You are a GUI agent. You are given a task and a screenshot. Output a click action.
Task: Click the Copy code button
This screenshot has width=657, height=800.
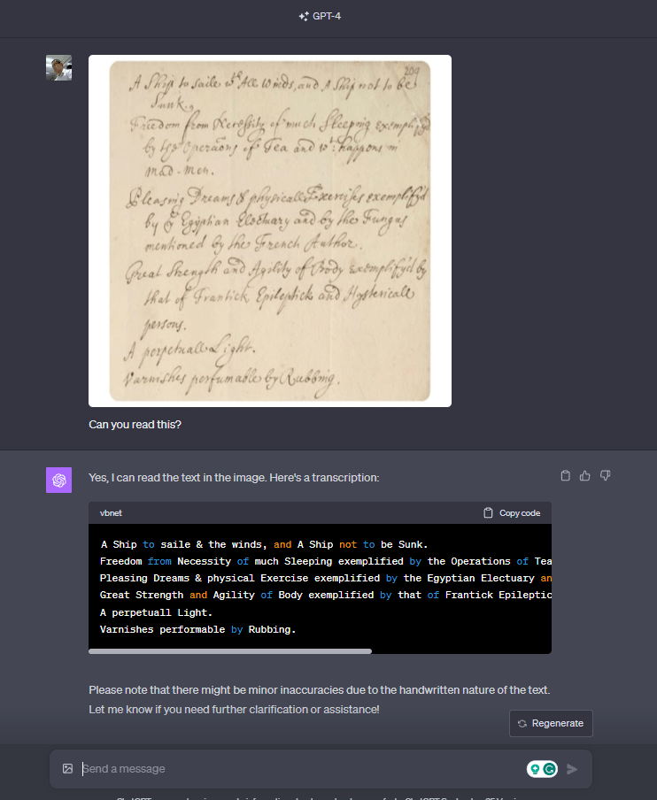(512, 512)
